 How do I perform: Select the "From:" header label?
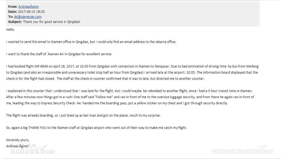click(13, 7)
